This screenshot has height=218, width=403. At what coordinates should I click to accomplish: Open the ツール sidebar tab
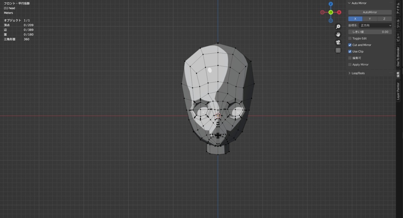click(398, 24)
